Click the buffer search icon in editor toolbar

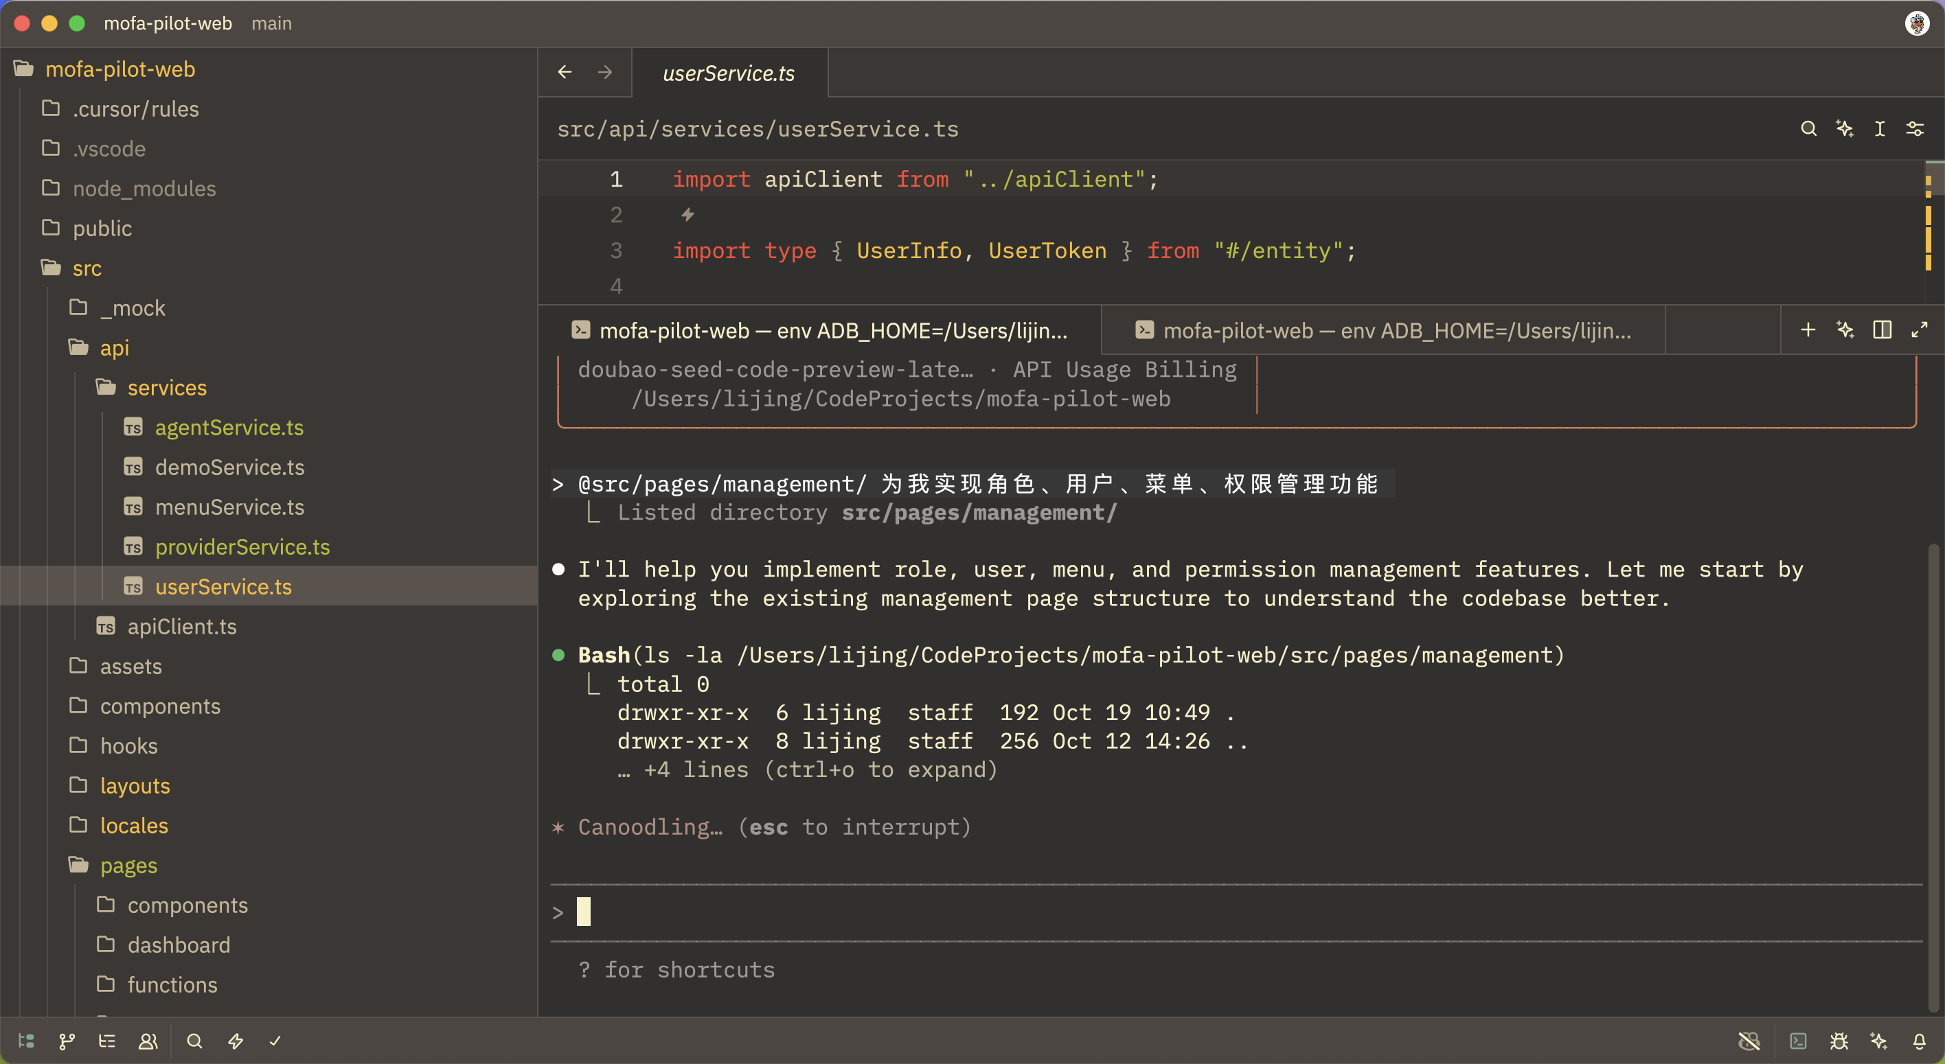[1808, 129]
